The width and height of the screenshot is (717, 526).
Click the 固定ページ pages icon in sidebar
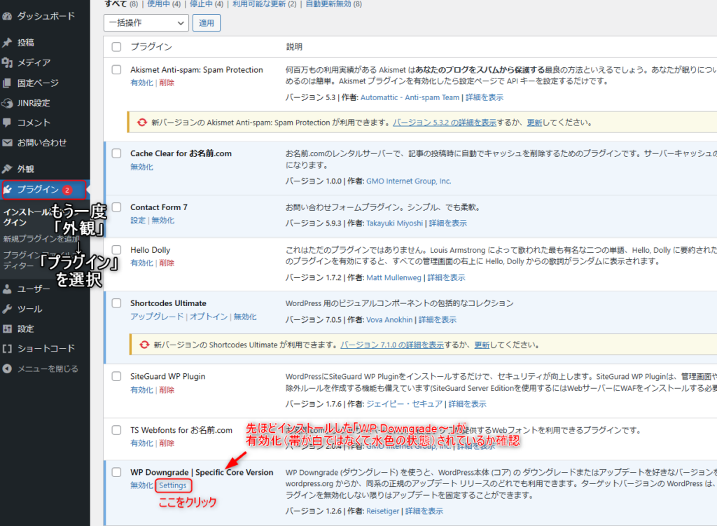click(7, 83)
